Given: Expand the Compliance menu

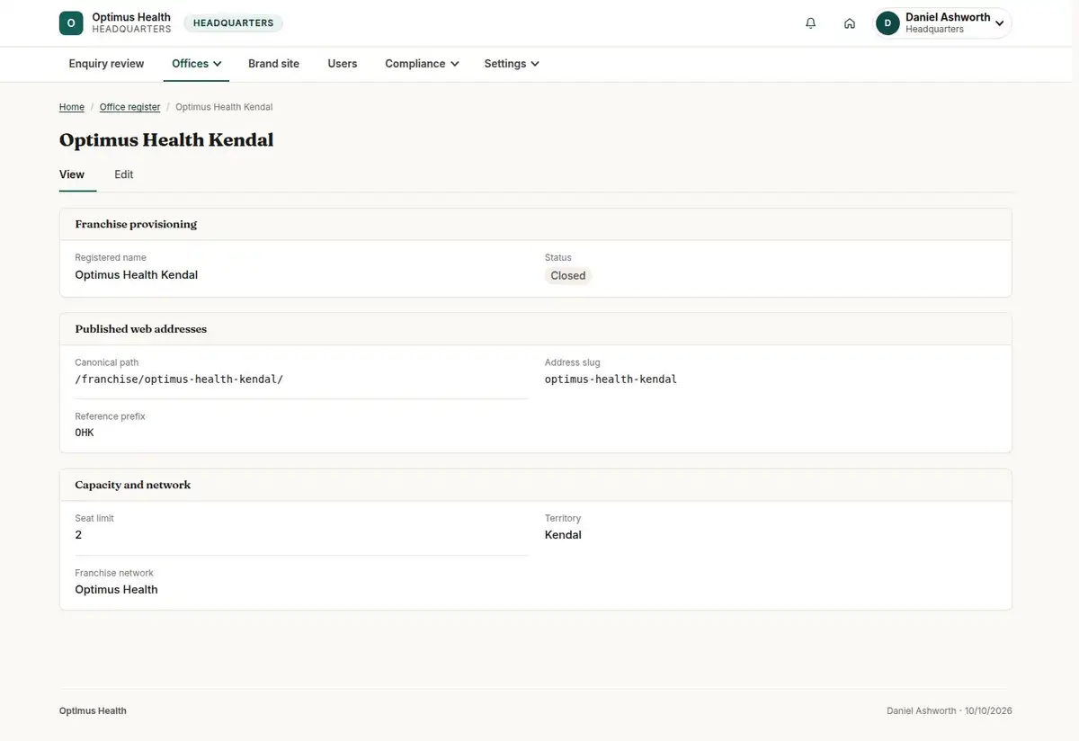Looking at the screenshot, I should [422, 64].
